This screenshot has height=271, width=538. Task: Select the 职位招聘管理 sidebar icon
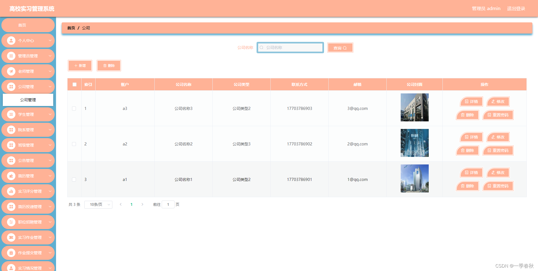11,222
